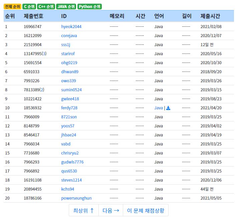Screen dimensions: 236x222
Task: Click the date 2021/05/05
Action: point(211,198)
